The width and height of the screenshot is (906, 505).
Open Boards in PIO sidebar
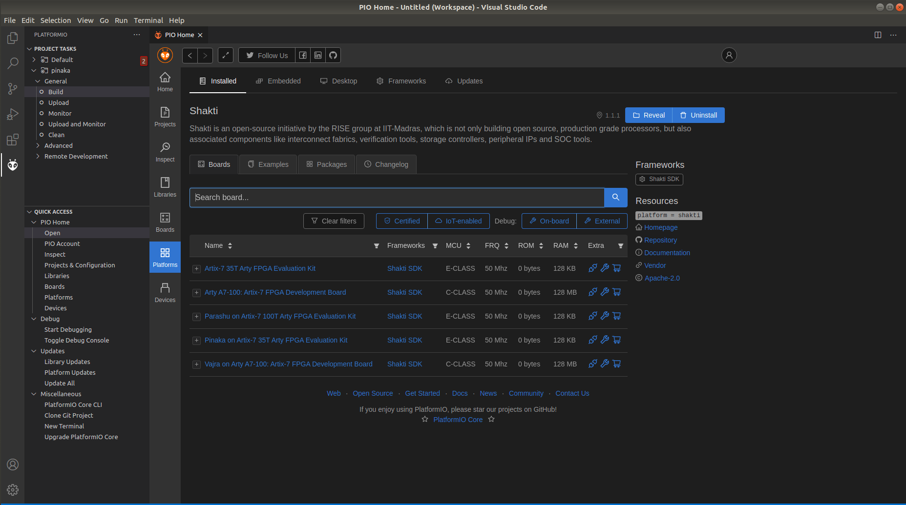pyautogui.click(x=165, y=222)
